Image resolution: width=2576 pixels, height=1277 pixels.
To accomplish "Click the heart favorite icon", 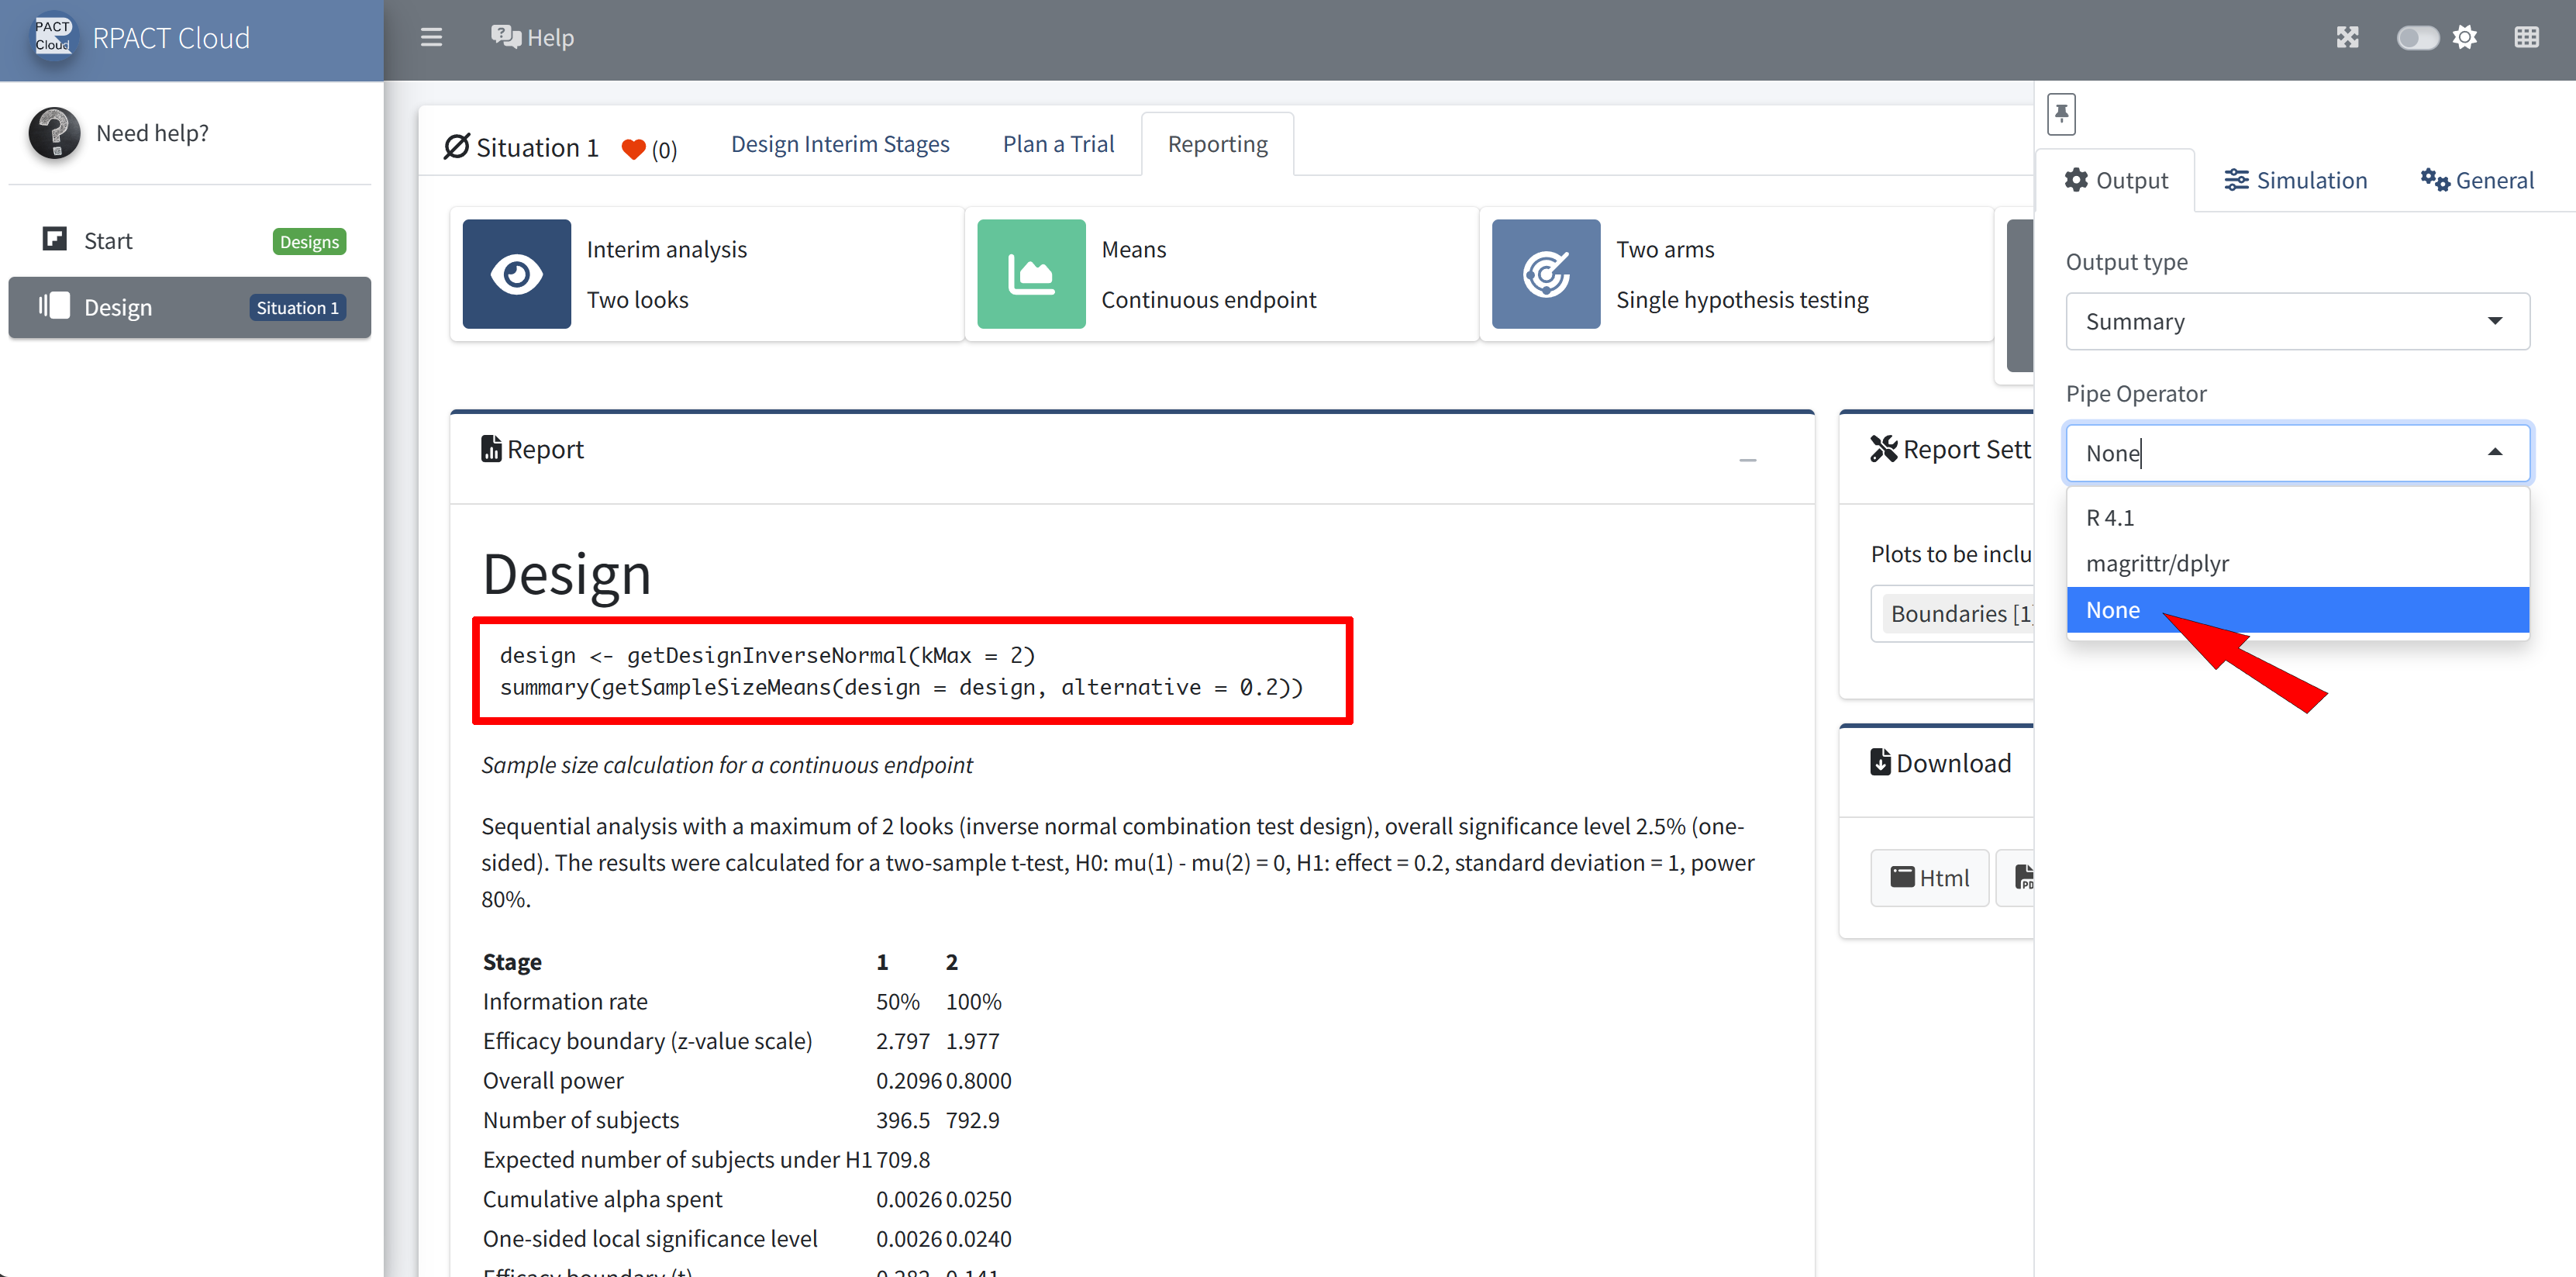I will 633,149.
